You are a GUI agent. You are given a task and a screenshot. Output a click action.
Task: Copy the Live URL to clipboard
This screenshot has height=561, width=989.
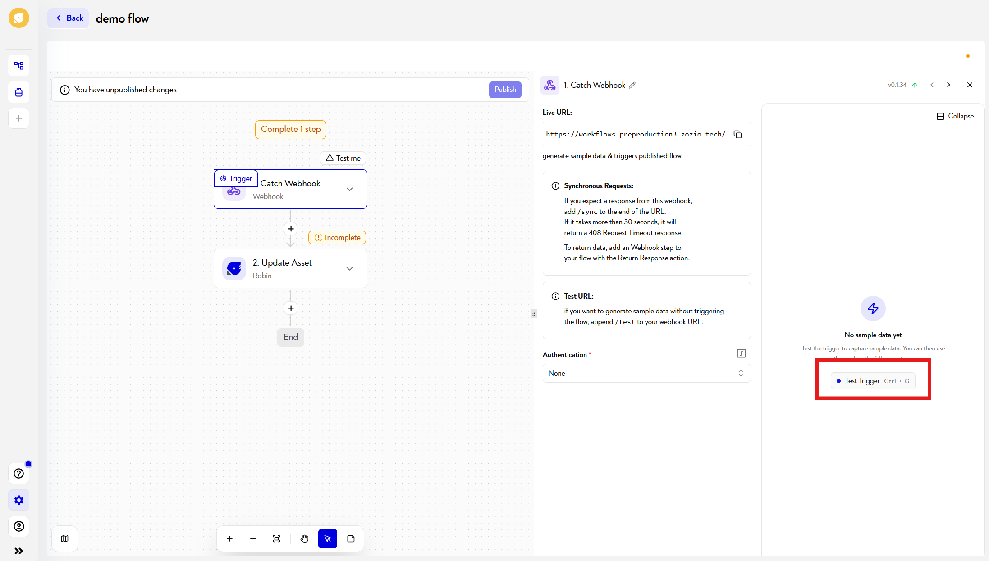point(738,134)
